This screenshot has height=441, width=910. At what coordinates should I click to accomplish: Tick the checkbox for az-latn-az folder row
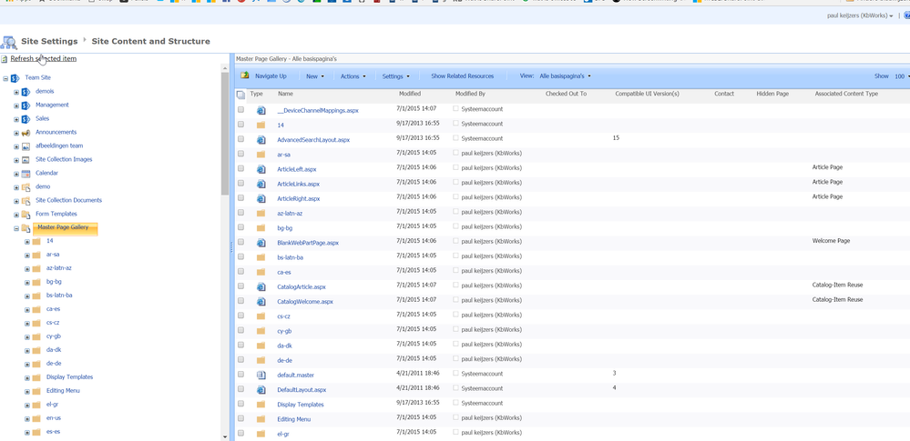[x=240, y=213]
